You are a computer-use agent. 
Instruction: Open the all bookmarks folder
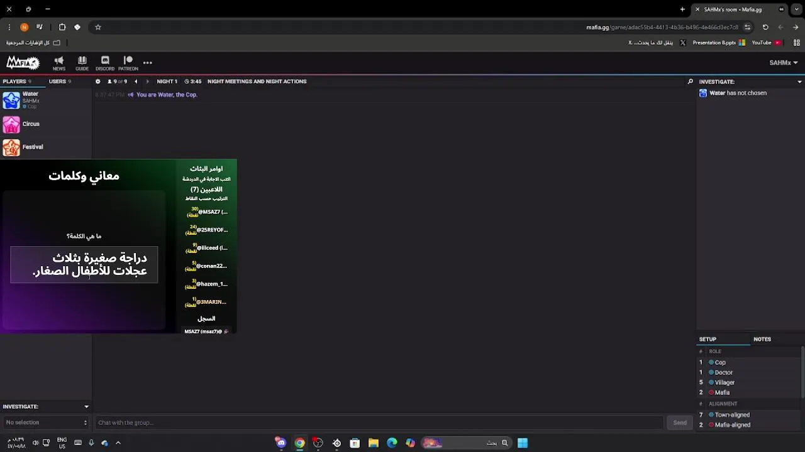33,43
